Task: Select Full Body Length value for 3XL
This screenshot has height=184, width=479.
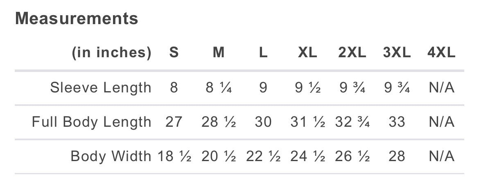Action: [x=397, y=122]
